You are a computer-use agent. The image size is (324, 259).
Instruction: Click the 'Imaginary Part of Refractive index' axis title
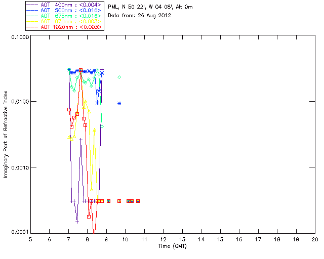coord(6,134)
